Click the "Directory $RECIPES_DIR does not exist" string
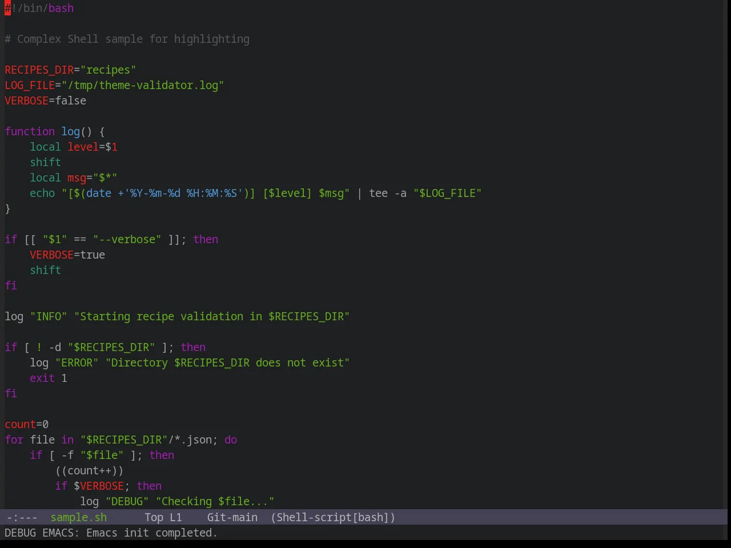Image resolution: width=731 pixels, height=548 pixels. point(227,362)
